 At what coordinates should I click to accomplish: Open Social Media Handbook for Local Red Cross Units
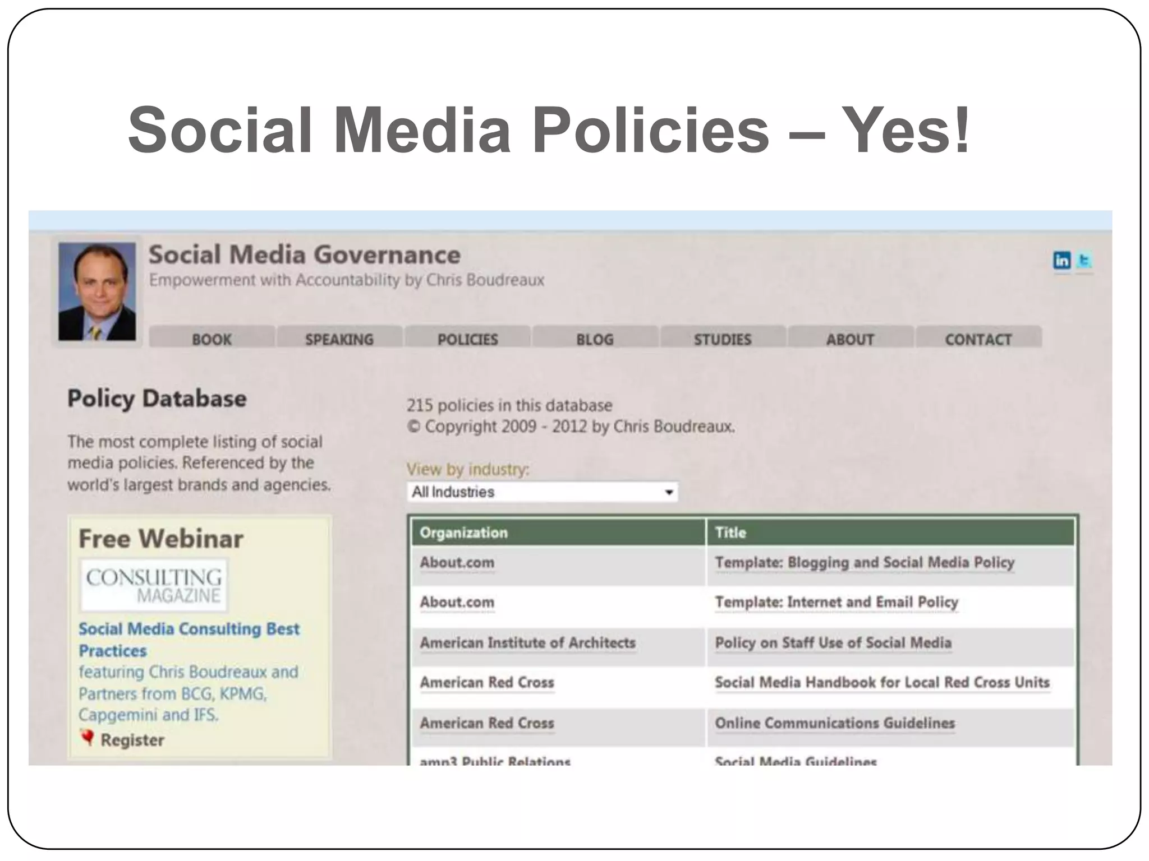click(x=882, y=683)
